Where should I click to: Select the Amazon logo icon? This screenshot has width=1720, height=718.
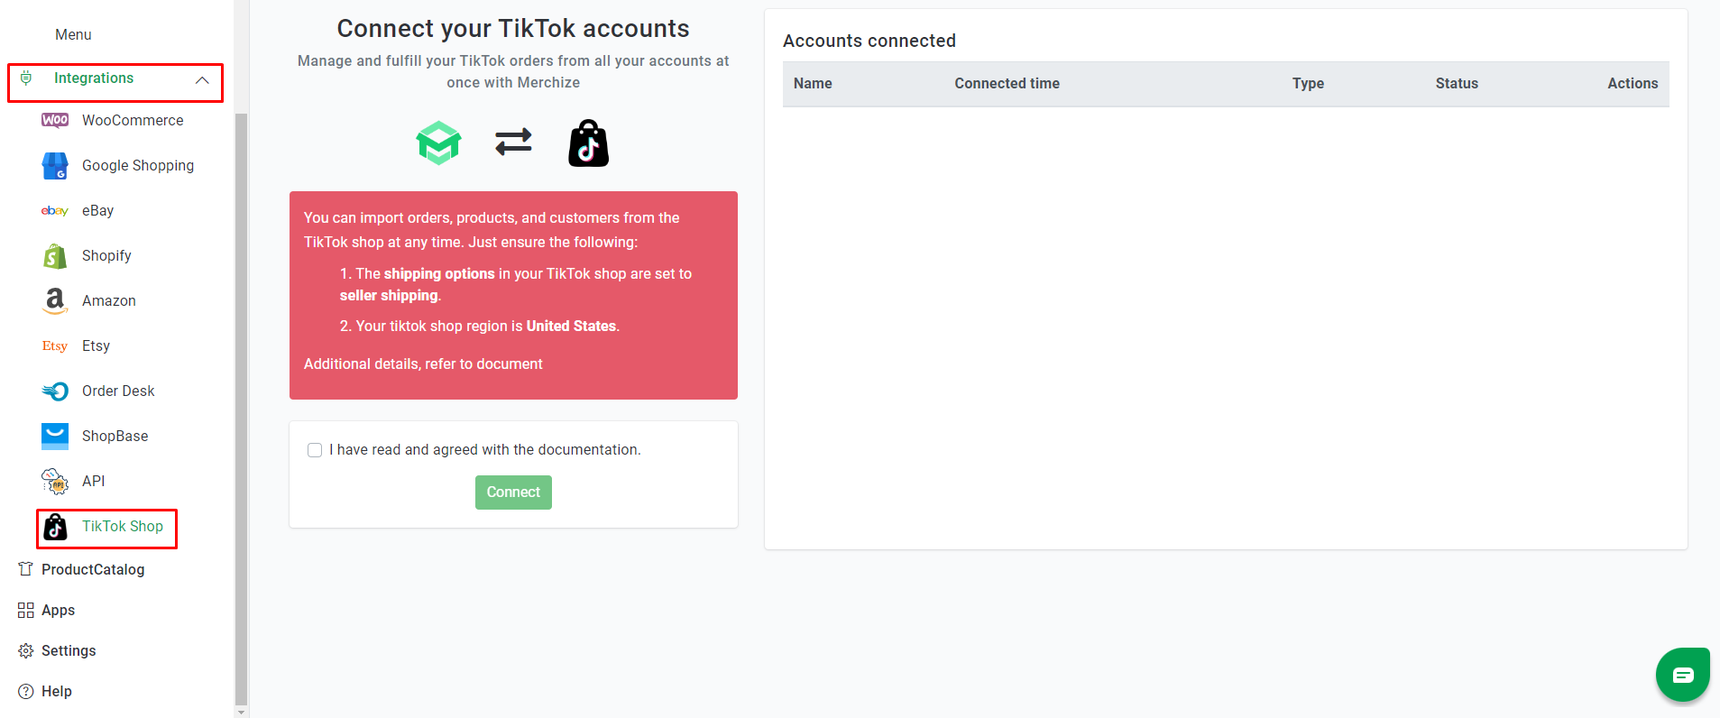55,301
